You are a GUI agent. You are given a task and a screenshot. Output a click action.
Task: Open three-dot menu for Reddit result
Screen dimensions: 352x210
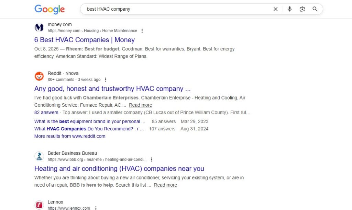click(x=106, y=80)
